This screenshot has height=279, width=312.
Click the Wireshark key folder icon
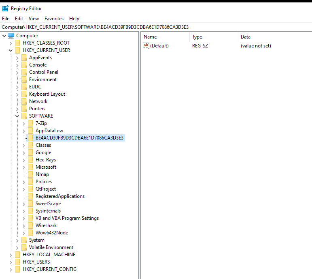30,225
